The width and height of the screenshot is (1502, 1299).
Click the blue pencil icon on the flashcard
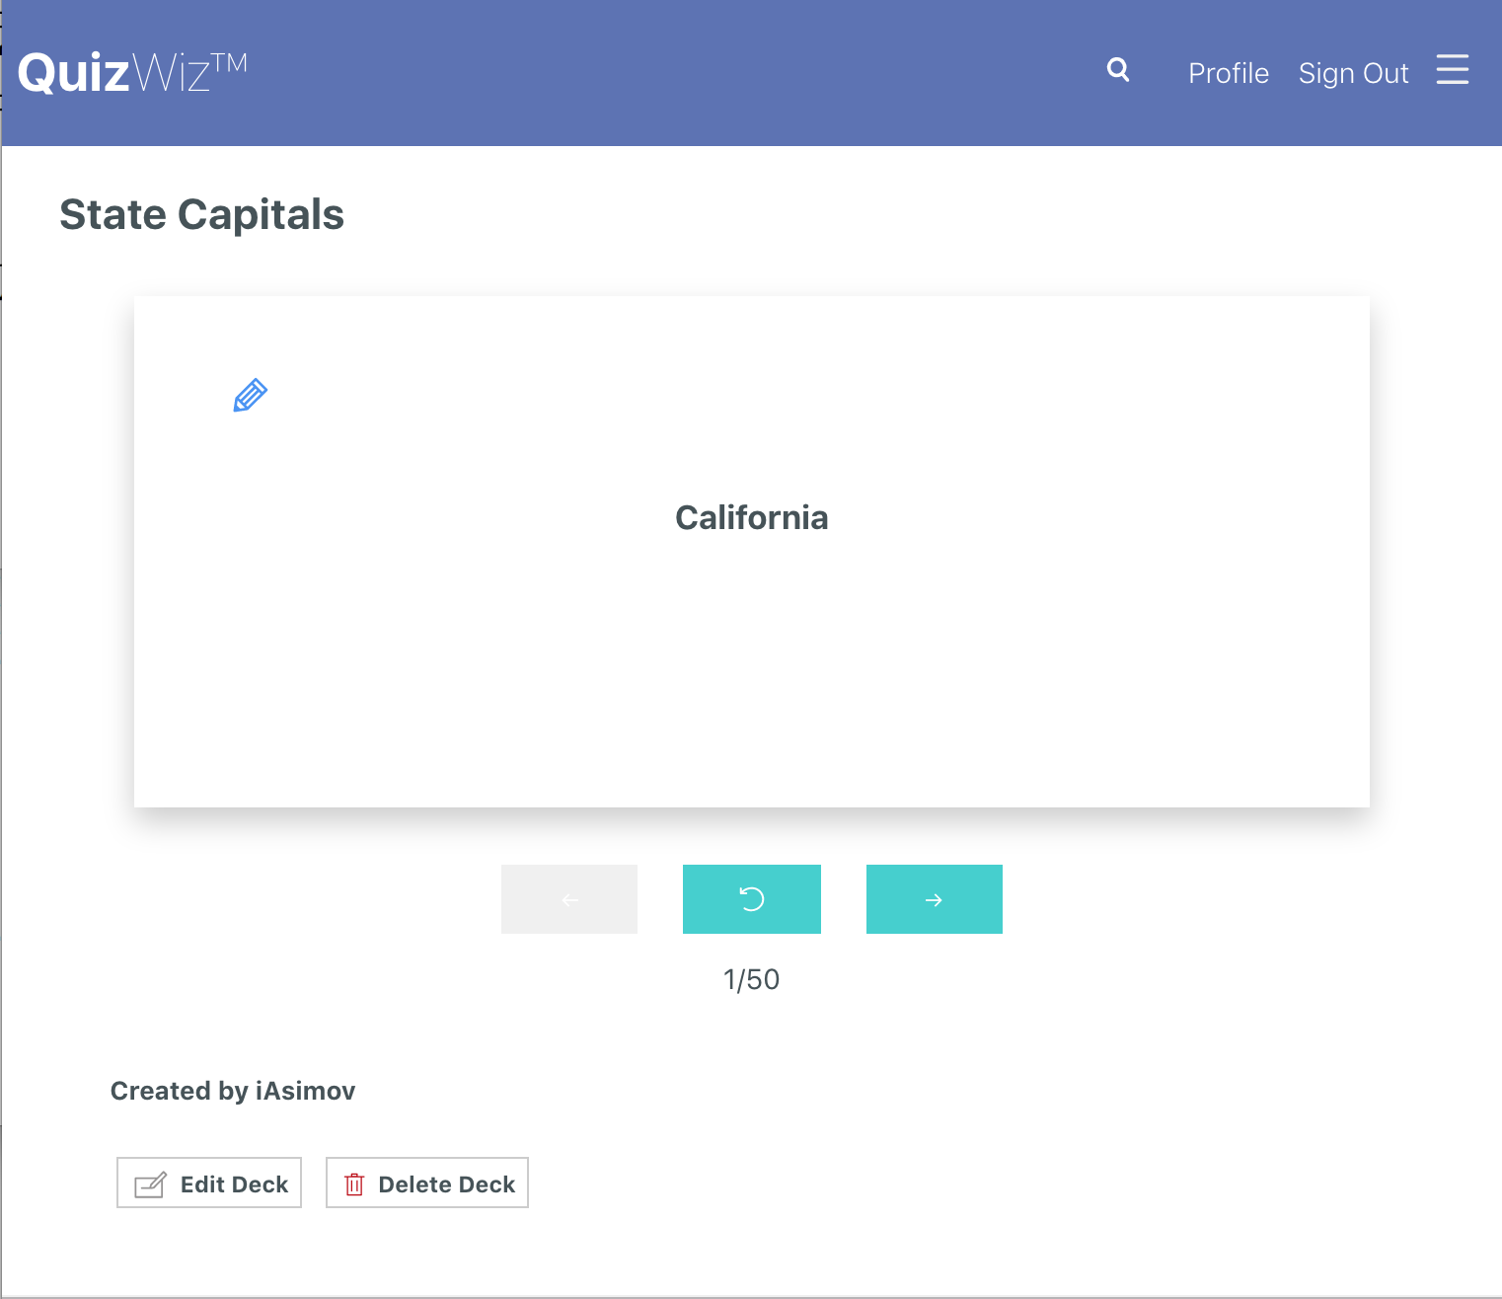point(250,395)
